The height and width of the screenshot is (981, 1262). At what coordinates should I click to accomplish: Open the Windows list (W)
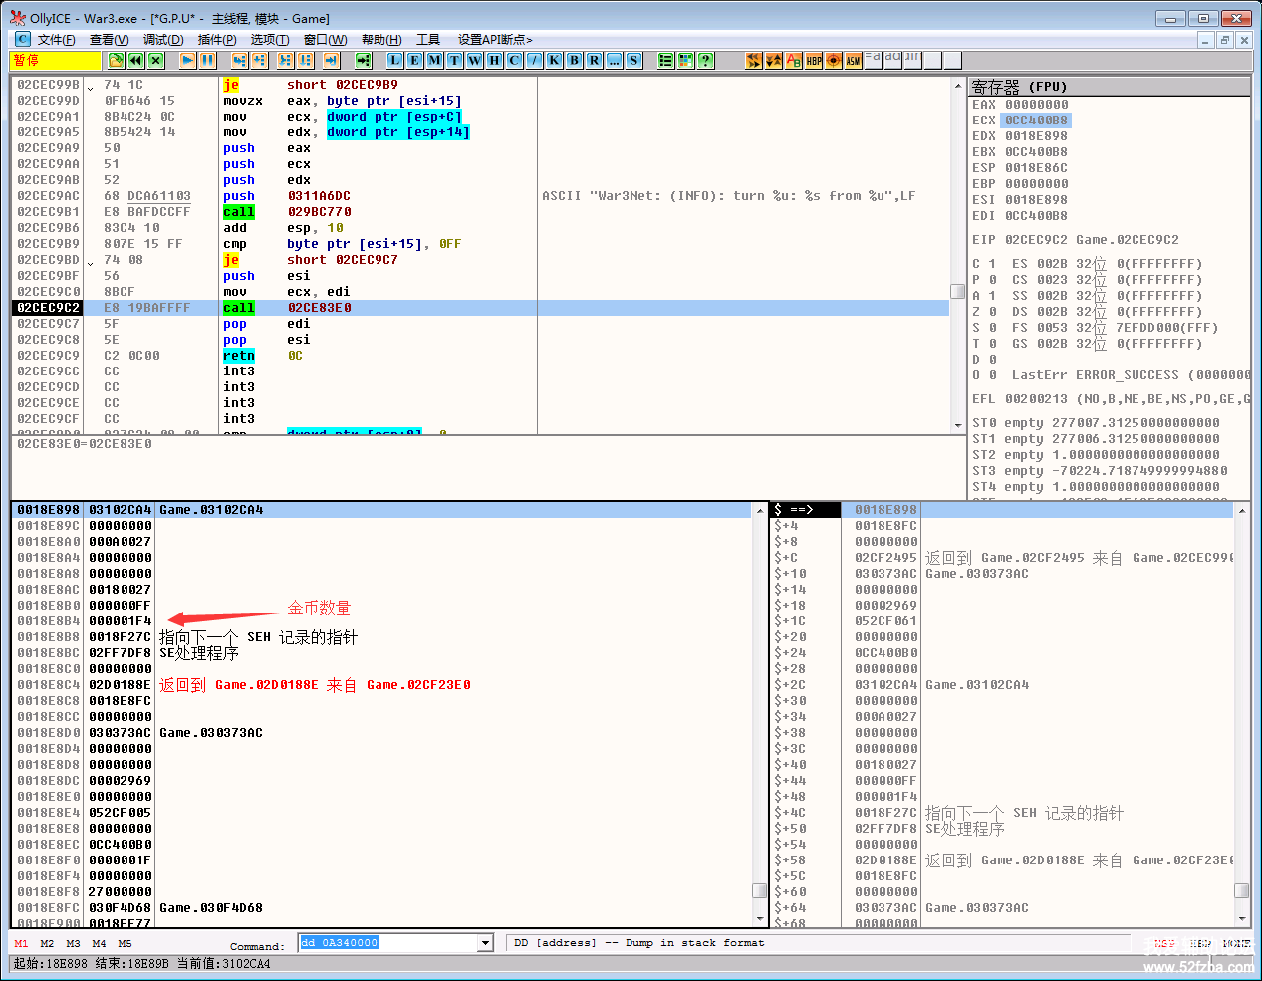point(475,60)
